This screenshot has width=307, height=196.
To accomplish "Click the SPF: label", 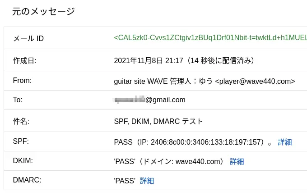I will click(21, 141).
